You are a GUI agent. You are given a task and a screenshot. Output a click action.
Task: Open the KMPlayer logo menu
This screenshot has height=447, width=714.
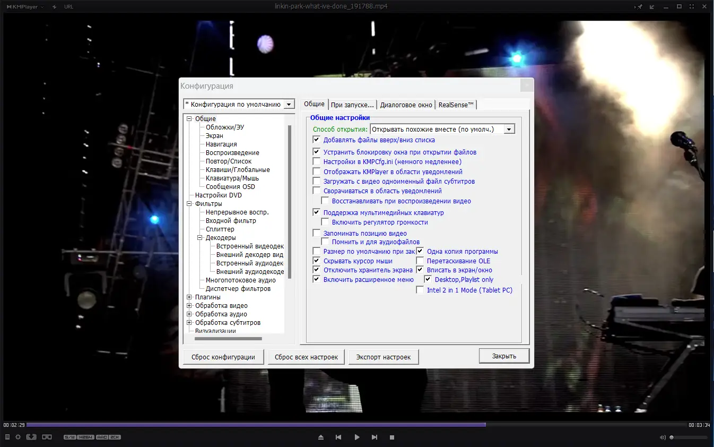point(25,7)
